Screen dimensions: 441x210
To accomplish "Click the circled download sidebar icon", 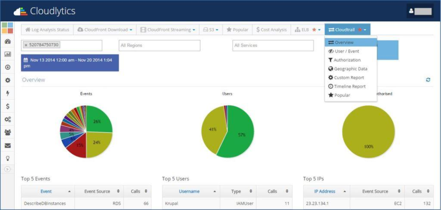I will pos(8,67).
